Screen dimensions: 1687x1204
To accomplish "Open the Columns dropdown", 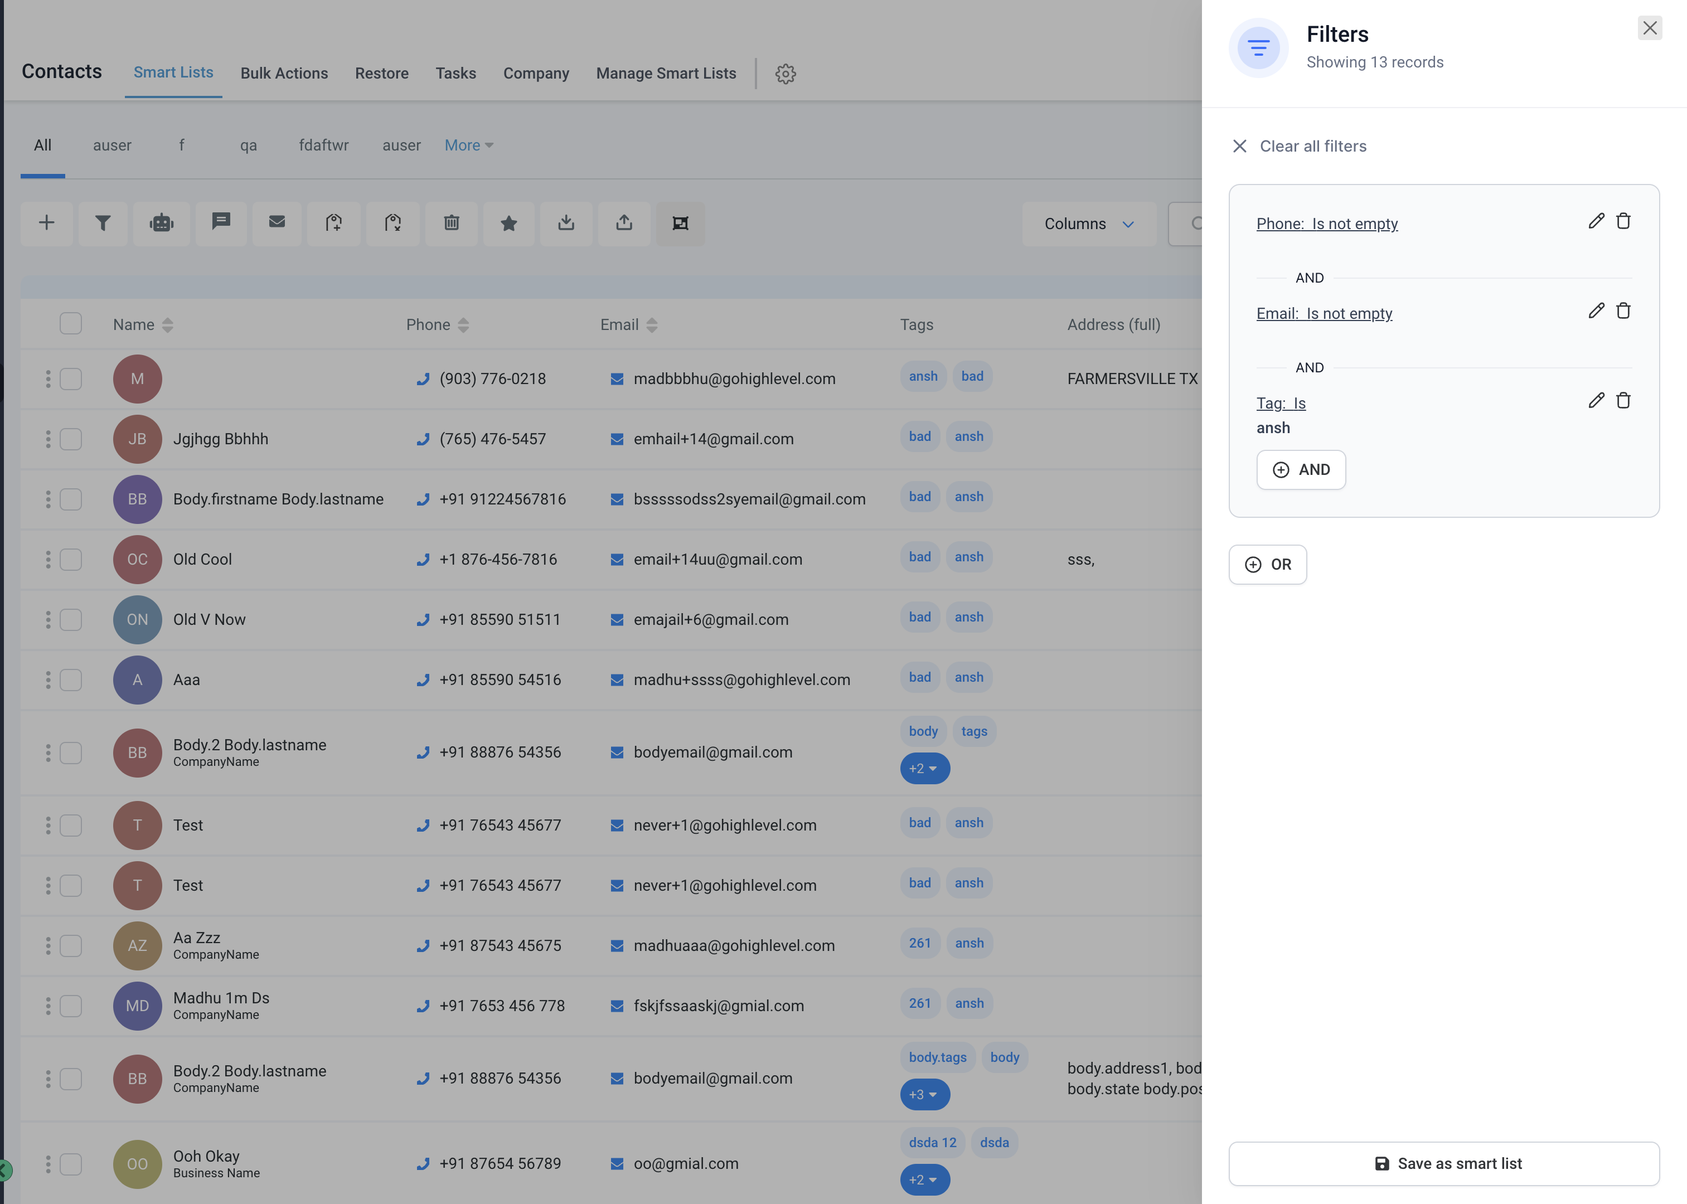I will pos(1088,224).
